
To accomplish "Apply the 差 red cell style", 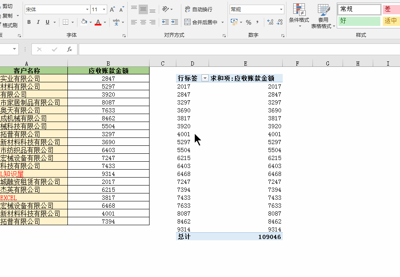I will (x=391, y=10).
